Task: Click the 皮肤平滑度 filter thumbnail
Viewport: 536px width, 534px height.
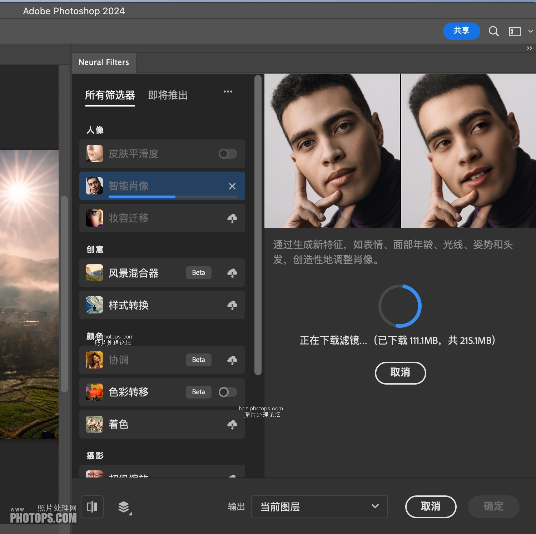Action: [x=94, y=154]
